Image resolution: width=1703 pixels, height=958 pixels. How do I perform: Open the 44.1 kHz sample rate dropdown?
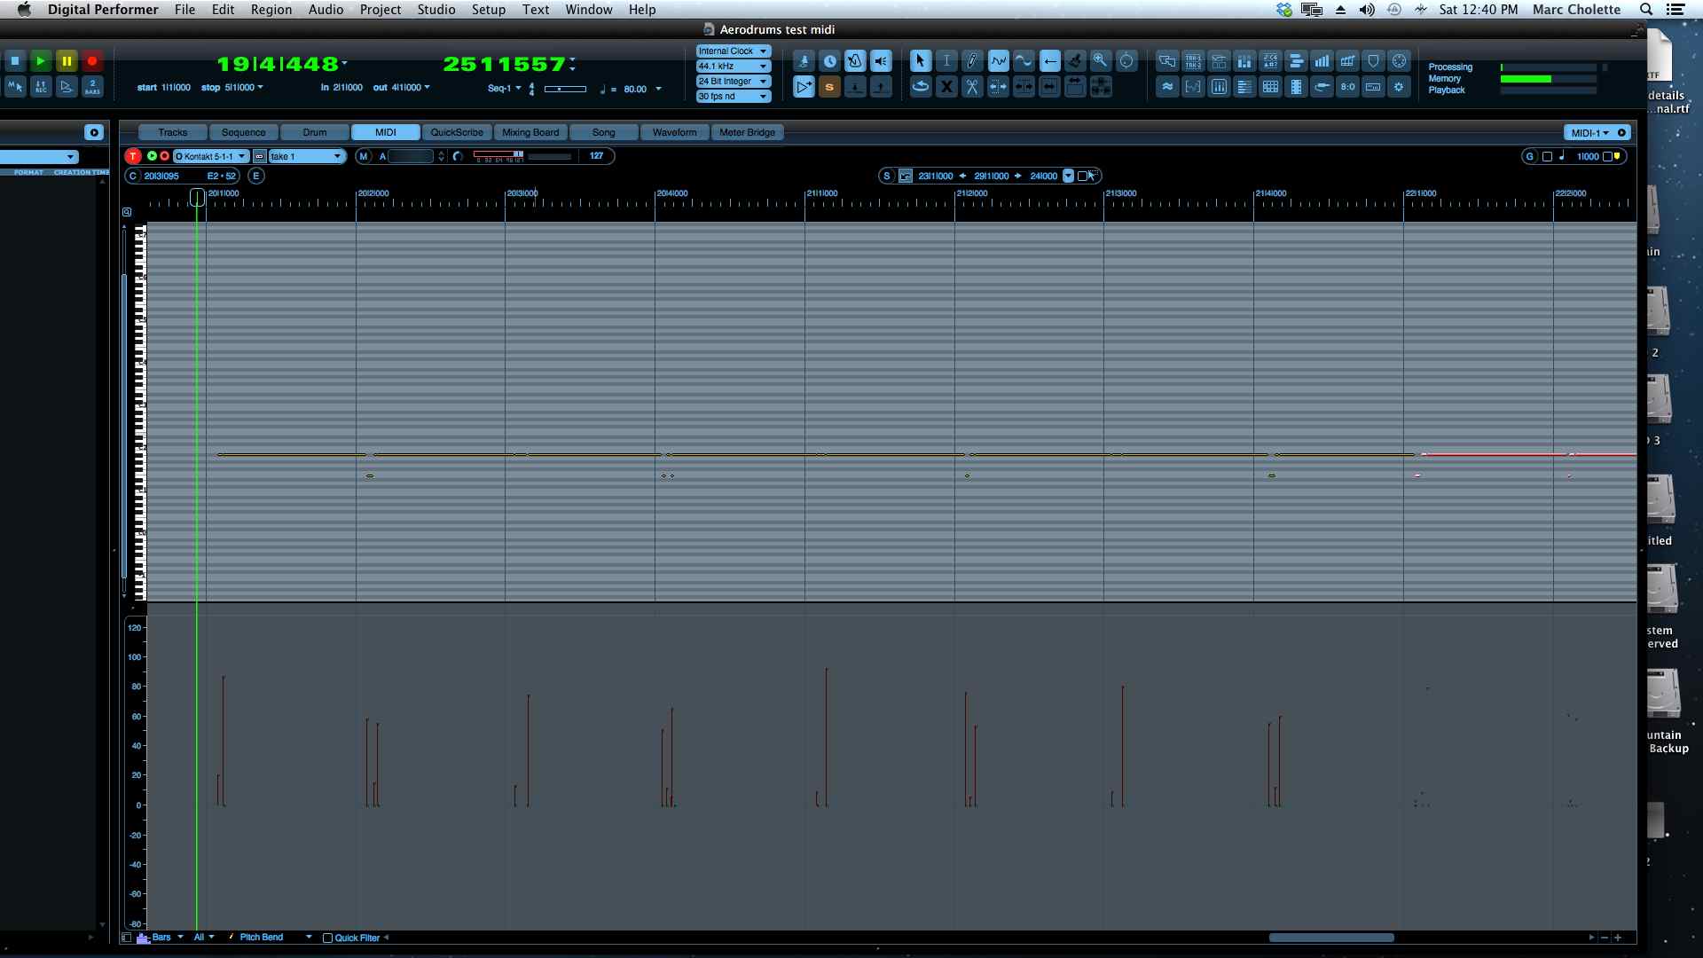[733, 67]
